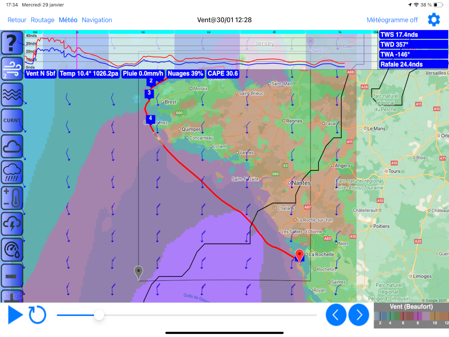Select the temperature thermometer icon
Image resolution: width=449 pixels, height=337 pixels.
click(x=12, y=198)
